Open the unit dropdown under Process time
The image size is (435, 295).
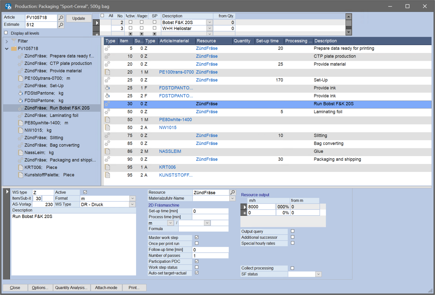point(170,223)
